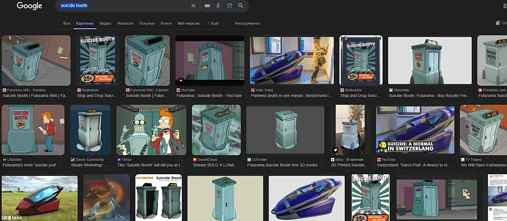507x221 pixels.
Task: Open 'Suicide Booth- Futurama - Buy Royalty Fre...' link
Action: [x=430, y=96]
